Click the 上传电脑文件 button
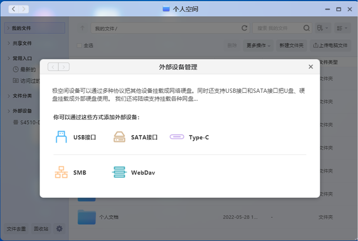Viewport: 358px width, 241px height. click(x=331, y=45)
